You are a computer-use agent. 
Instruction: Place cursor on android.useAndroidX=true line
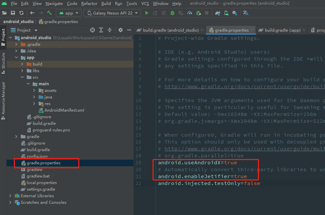197,163
